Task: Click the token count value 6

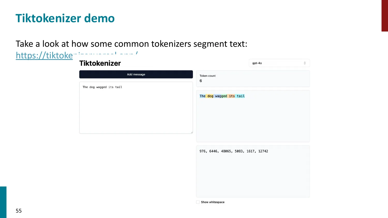Action: click(201, 81)
